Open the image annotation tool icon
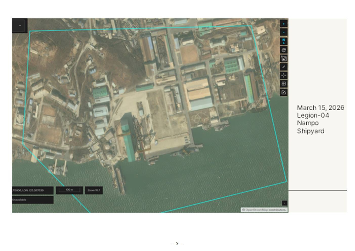Viewport: 355px width, 251px height. (x=284, y=58)
